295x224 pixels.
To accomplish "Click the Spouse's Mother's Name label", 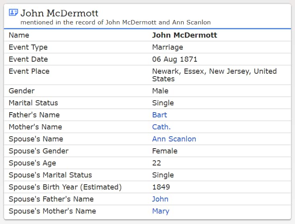I will click(x=52, y=211).
